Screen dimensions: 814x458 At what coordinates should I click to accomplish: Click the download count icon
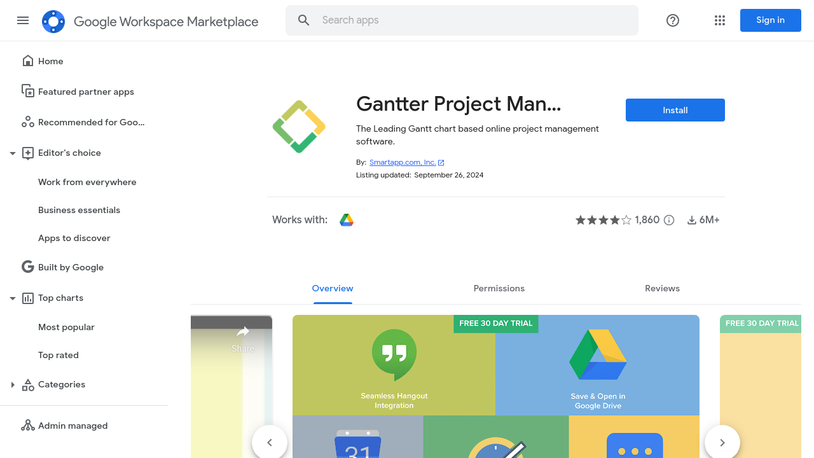click(x=692, y=220)
